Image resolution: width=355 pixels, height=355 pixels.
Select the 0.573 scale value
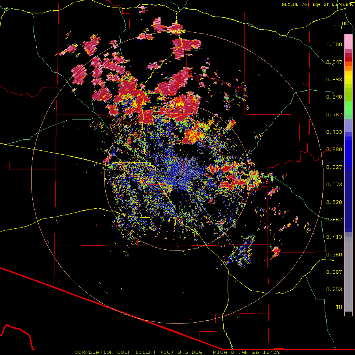click(334, 185)
